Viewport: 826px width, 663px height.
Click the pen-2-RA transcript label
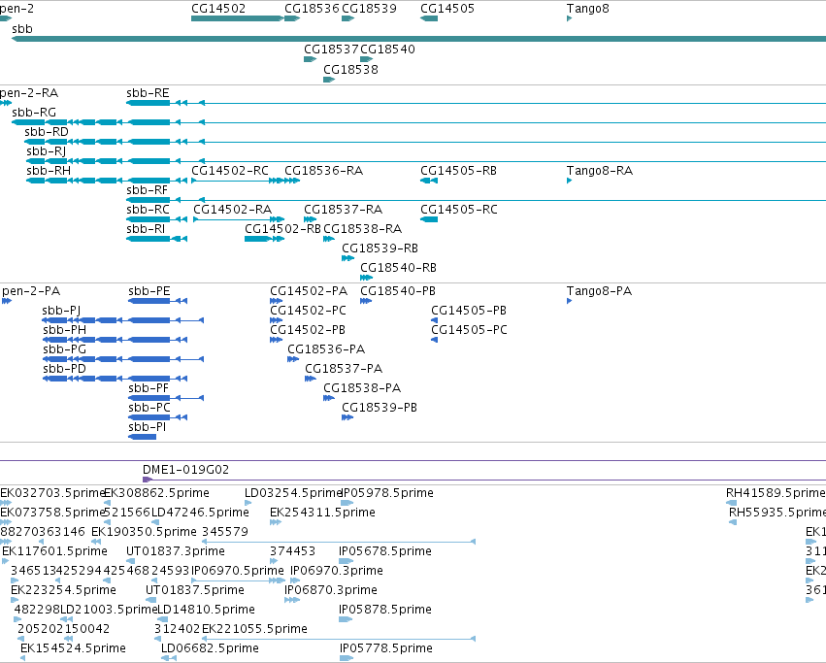pyautogui.click(x=29, y=93)
